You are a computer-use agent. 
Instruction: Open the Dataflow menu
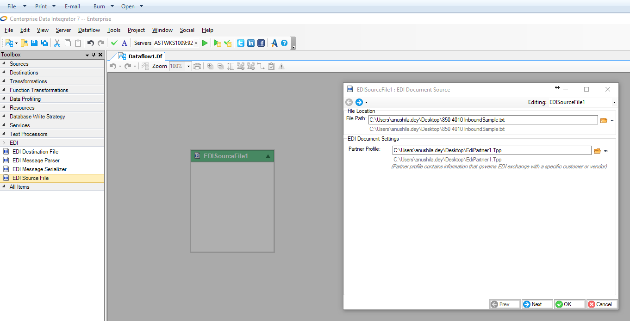pos(89,30)
